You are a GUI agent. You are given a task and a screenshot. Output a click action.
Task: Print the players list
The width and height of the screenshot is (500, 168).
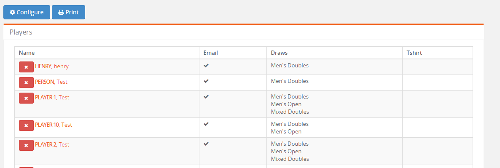click(x=69, y=12)
